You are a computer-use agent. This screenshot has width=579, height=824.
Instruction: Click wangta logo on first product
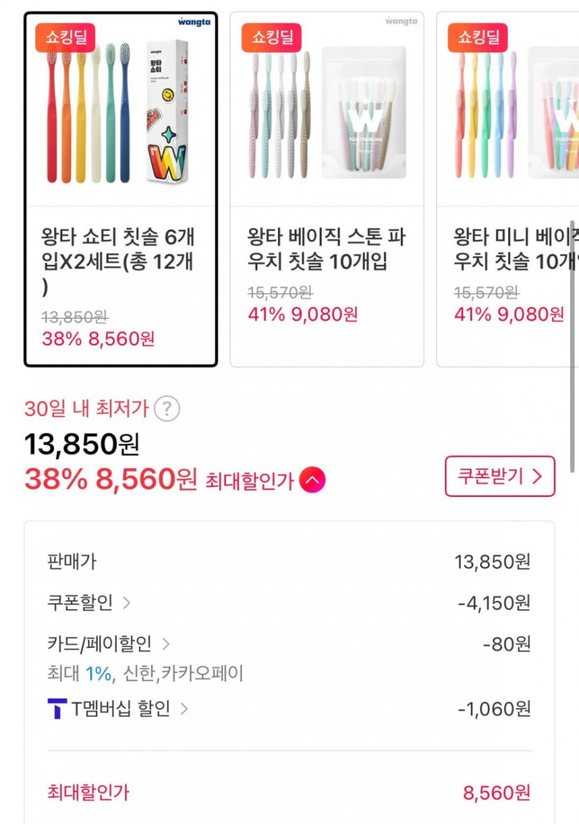(193, 22)
